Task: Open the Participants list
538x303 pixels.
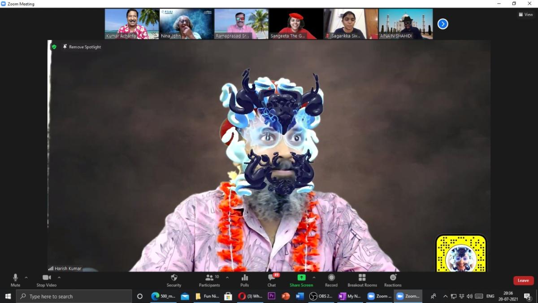Action: (x=209, y=278)
